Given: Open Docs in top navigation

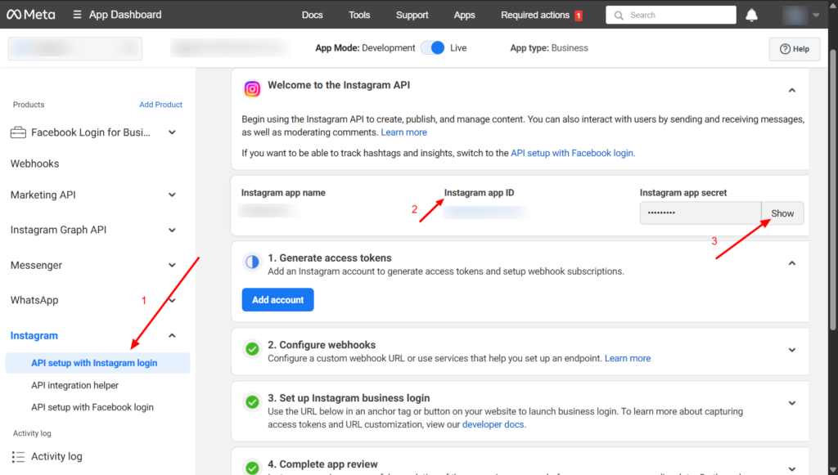Looking at the screenshot, I should [x=312, y=15].
